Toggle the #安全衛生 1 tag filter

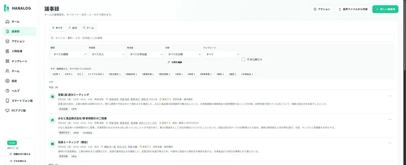[x=115, y=74]
